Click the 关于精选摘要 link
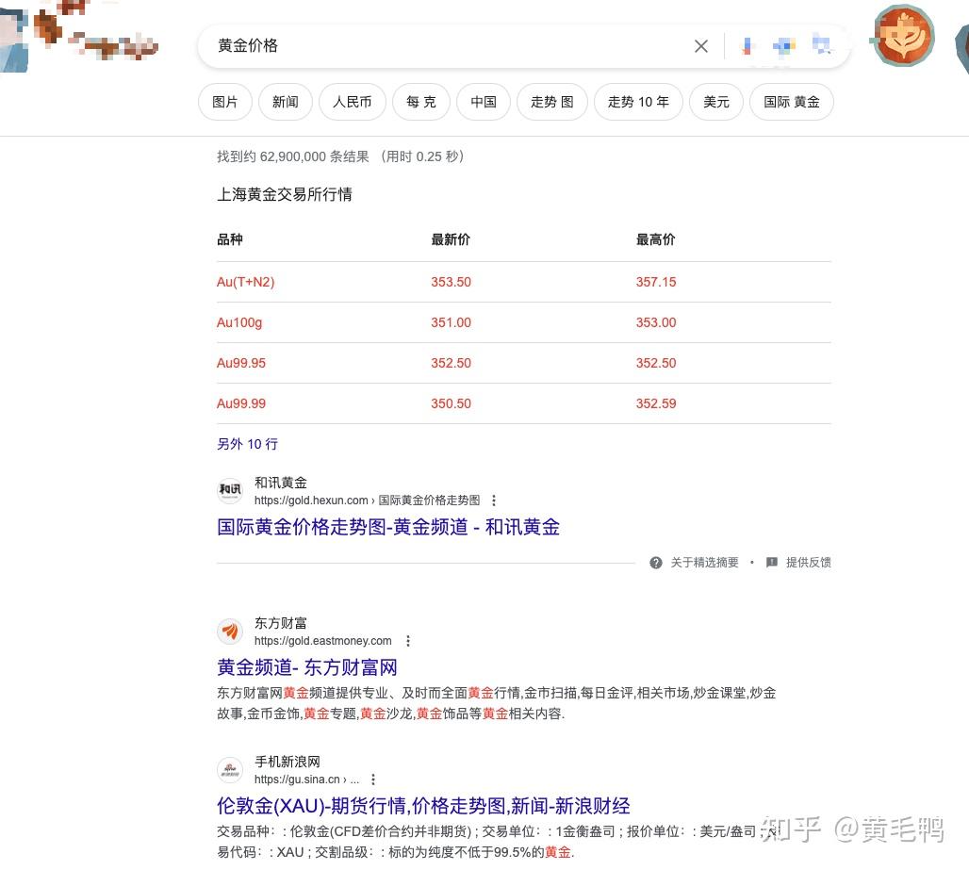 704,563
